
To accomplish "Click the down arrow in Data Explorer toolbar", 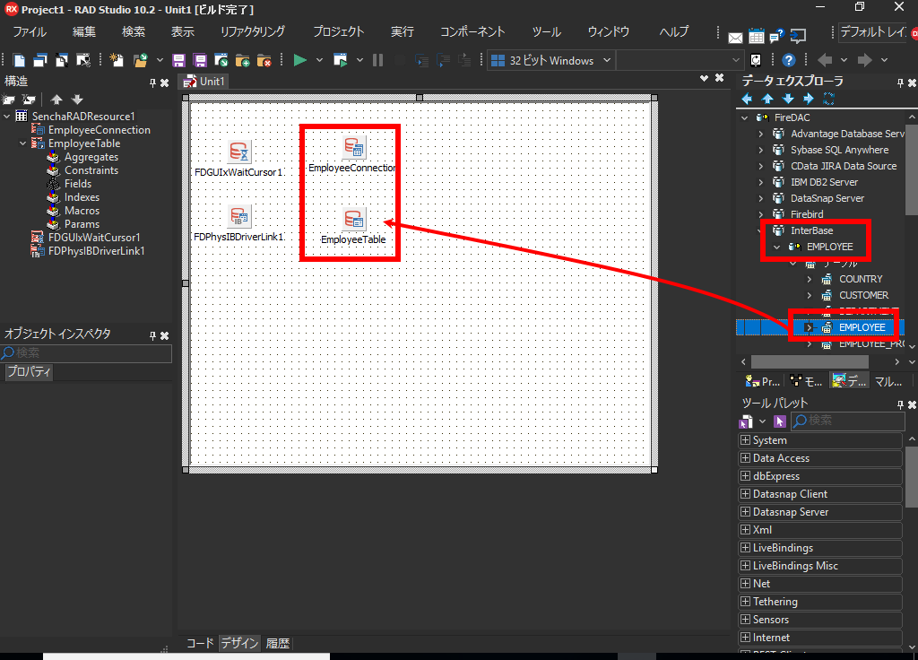I will point(788,99).
